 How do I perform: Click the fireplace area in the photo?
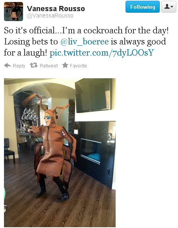(91, 151)
